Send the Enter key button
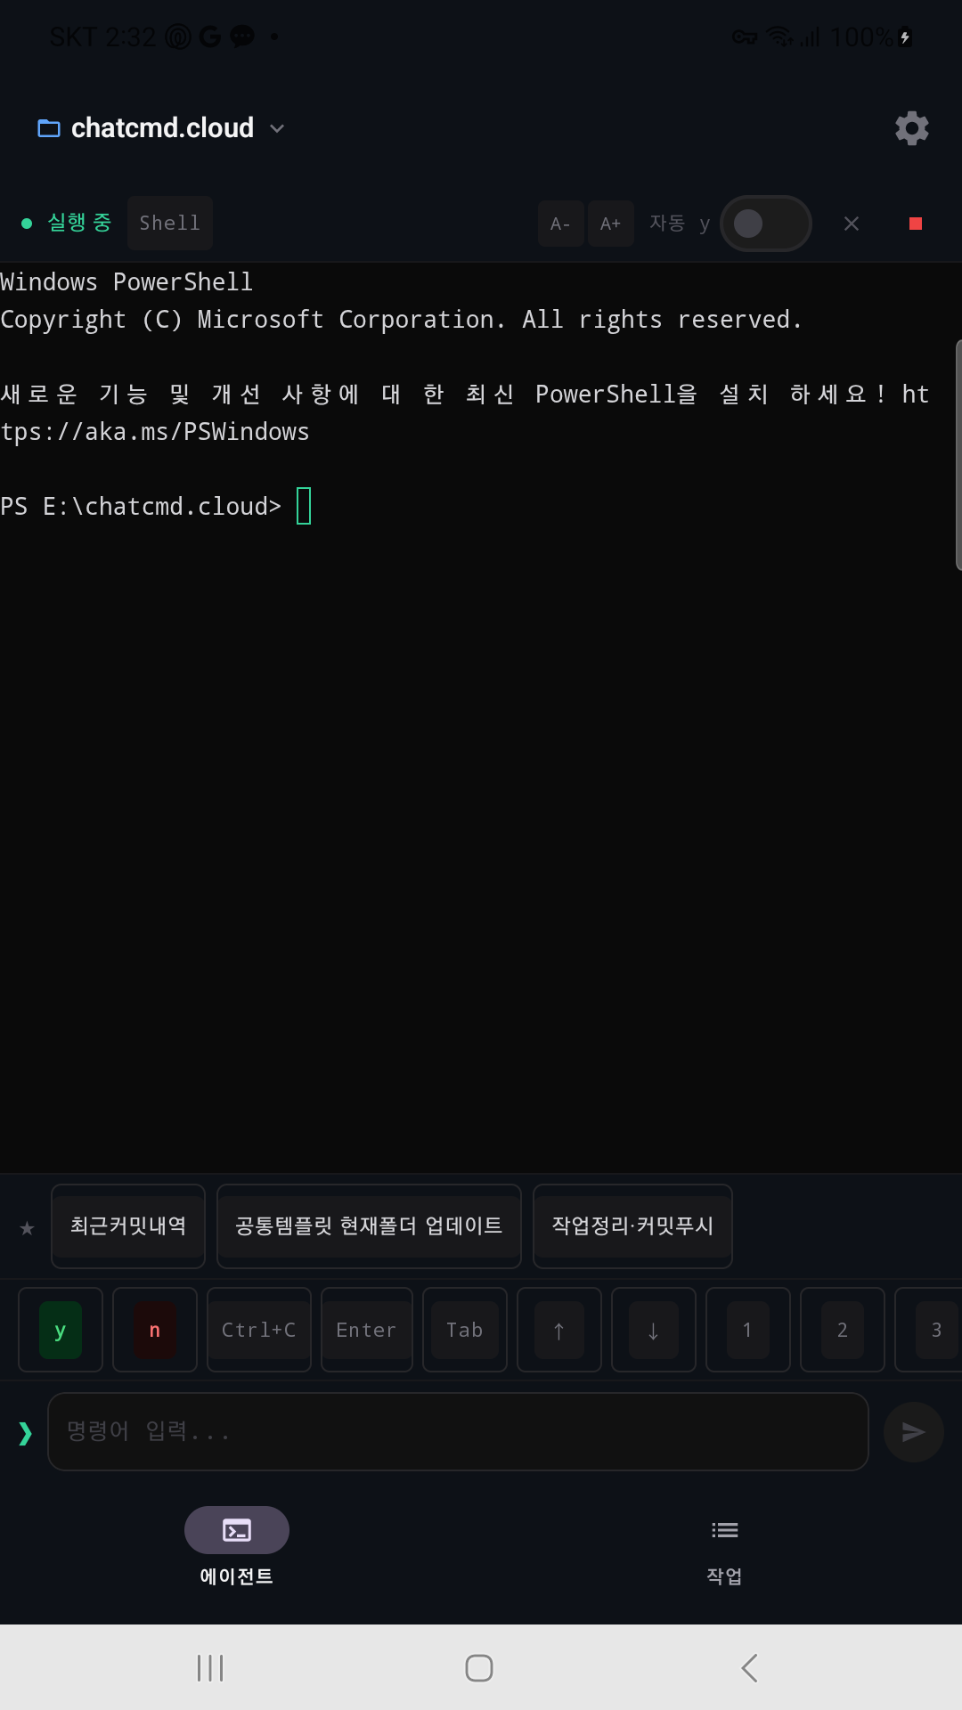The width and height of the screenshot is (962, 1710). 367,1330
